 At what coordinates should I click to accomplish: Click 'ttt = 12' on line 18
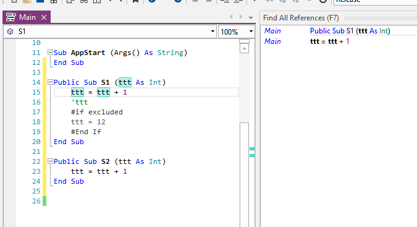coord(88,122)
